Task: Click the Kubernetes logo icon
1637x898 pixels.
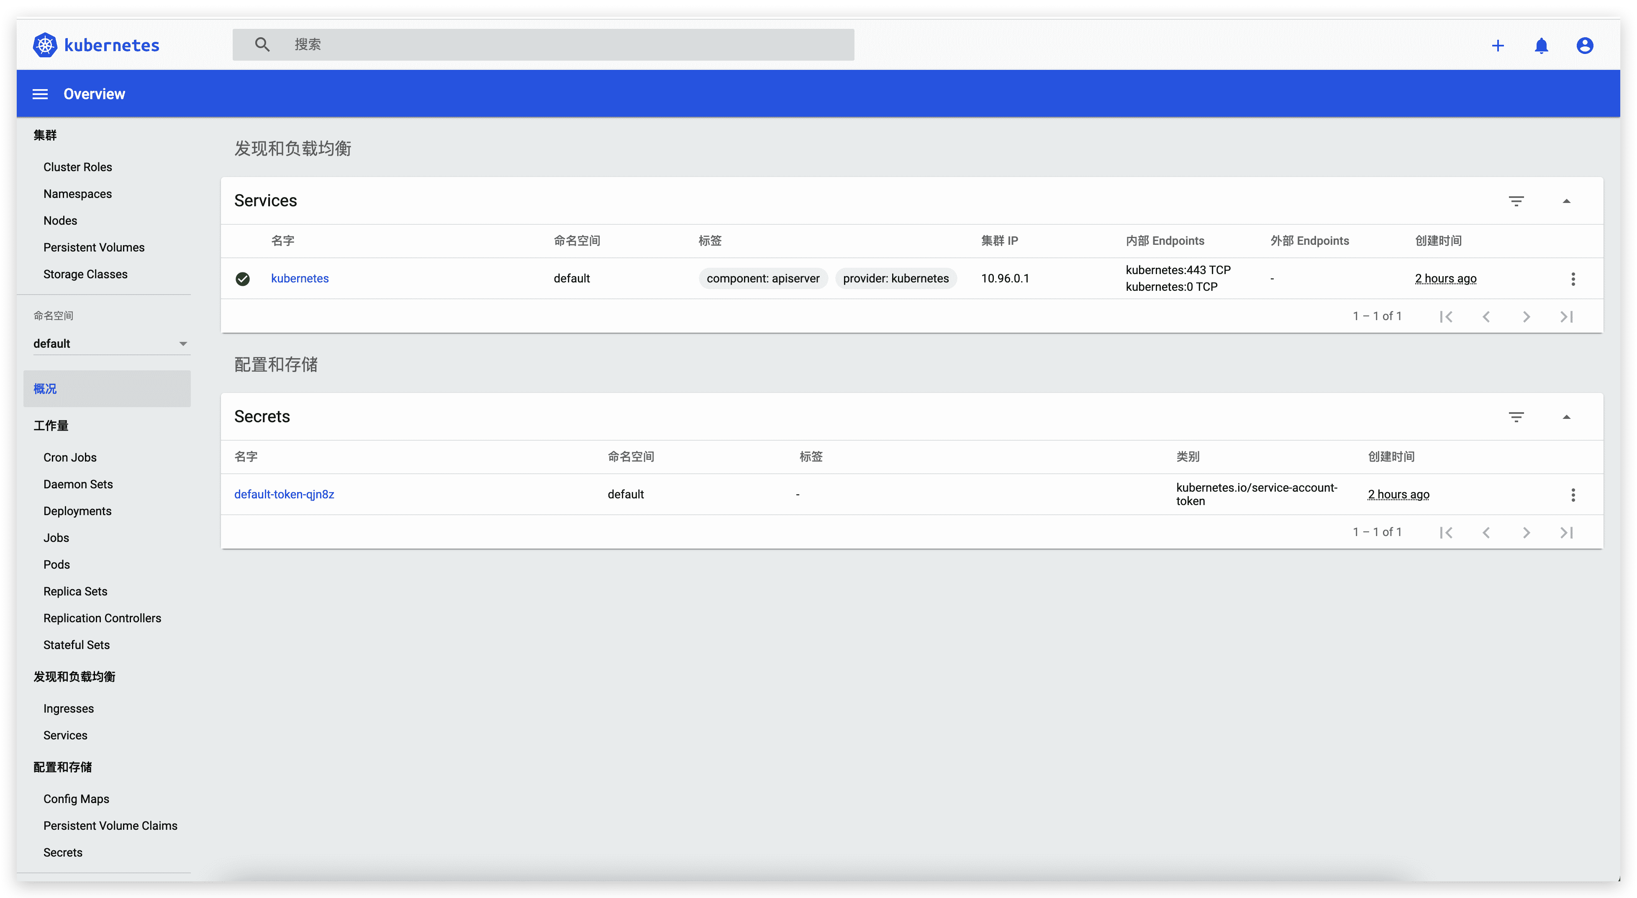Action: pyautogui.click(x=44, y=45)
